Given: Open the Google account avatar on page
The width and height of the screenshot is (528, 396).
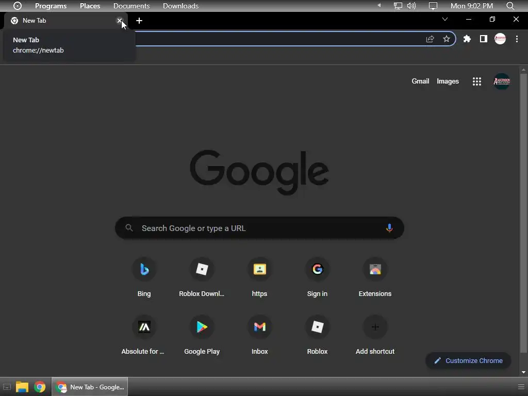Looking at the screenshot, I should [502, 81].
